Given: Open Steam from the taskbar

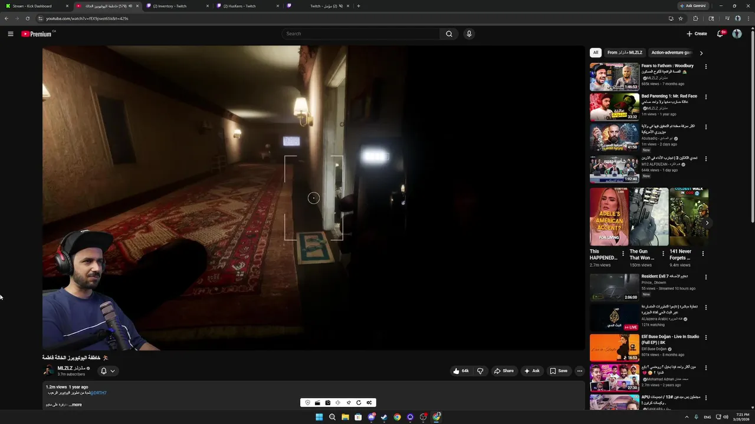Looking at the screenshot, I should pyautogui.click(x=384, y=417).
